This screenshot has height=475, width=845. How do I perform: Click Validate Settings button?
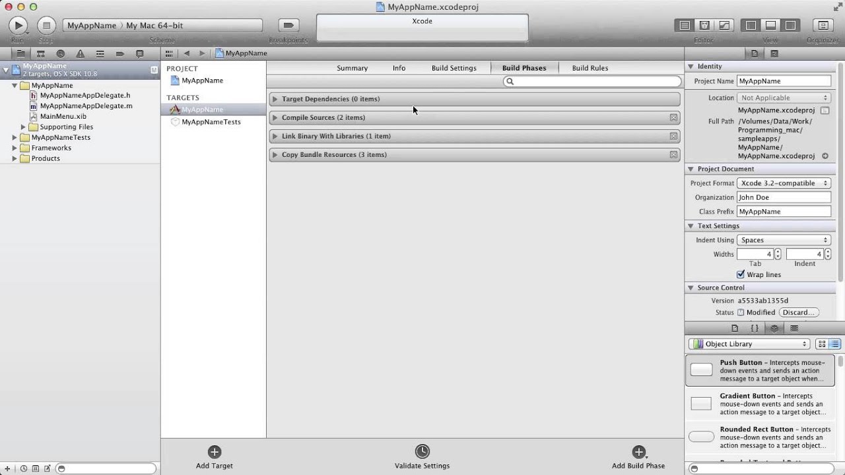422,457
